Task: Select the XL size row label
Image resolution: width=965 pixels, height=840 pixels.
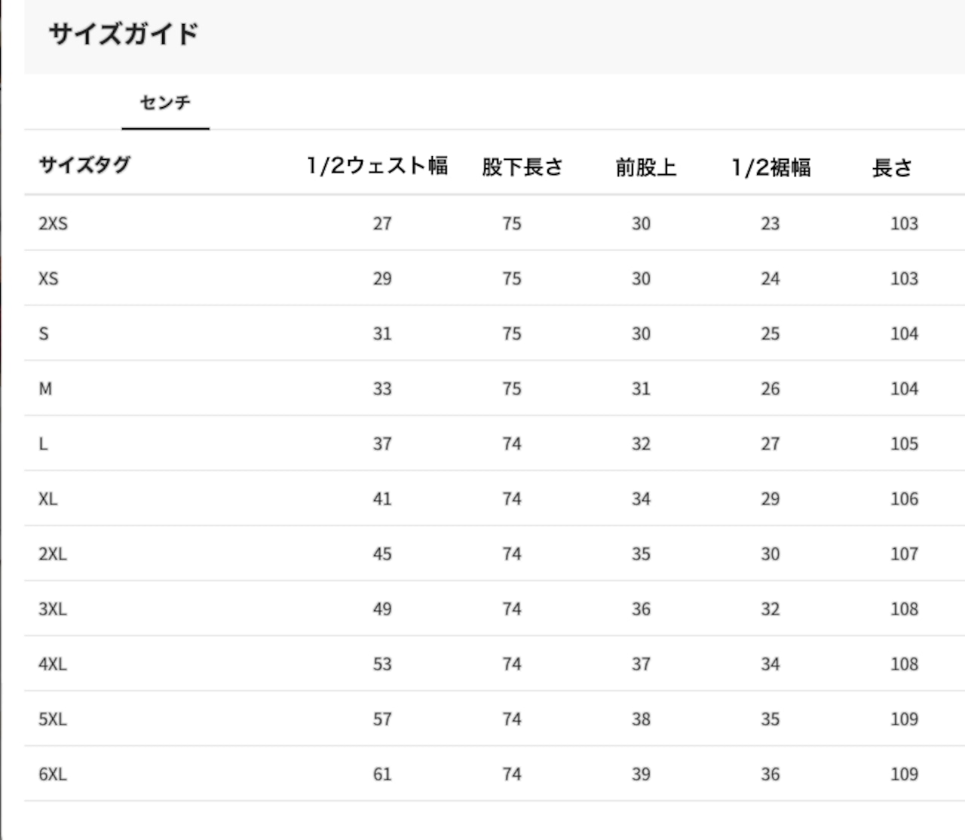Action: (x=47, y=498)
